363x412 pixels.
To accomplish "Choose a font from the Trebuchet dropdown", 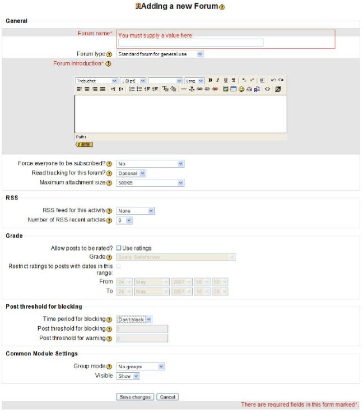I will pyautogui.click(x=96, y=81).
